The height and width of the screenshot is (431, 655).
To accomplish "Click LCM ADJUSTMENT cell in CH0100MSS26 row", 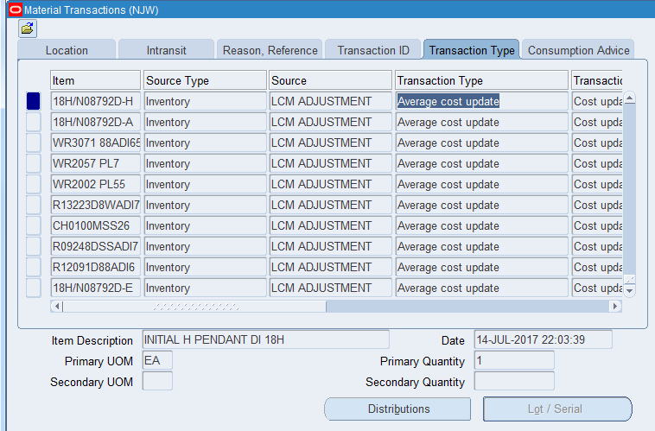I will 330,225.
